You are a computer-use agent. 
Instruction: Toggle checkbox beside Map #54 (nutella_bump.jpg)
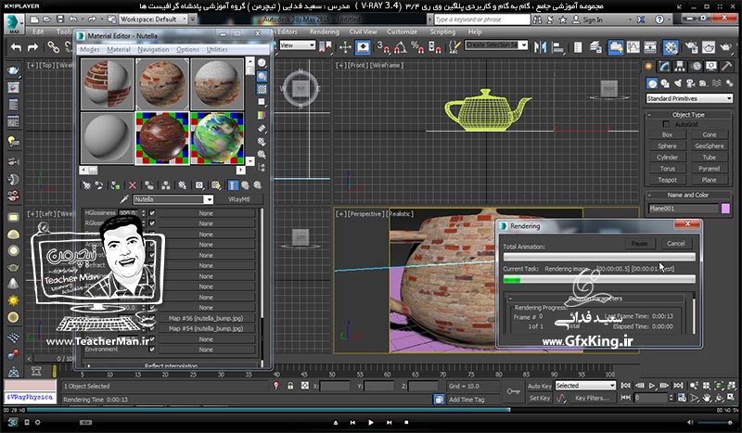152,329
